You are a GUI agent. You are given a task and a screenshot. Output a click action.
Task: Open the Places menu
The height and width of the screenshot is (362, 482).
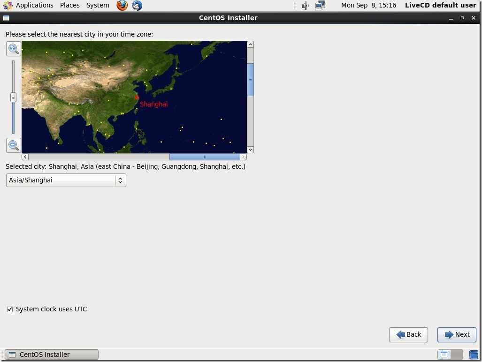pyautogui.click(x=70, y=5)
